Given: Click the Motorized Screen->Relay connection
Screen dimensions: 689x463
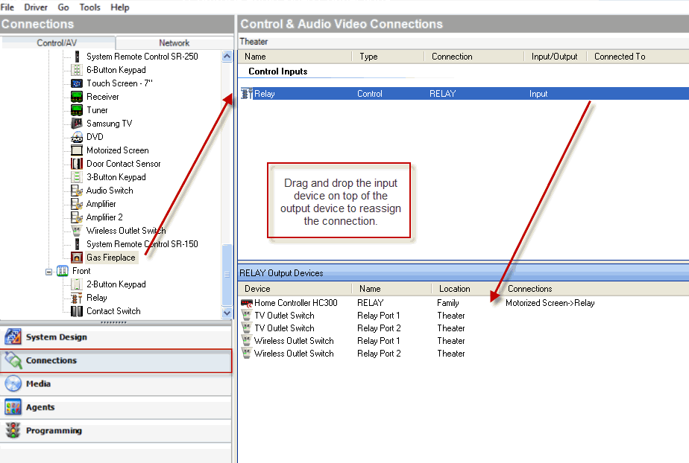Looking at the screenshot, I should click(550, 303).
